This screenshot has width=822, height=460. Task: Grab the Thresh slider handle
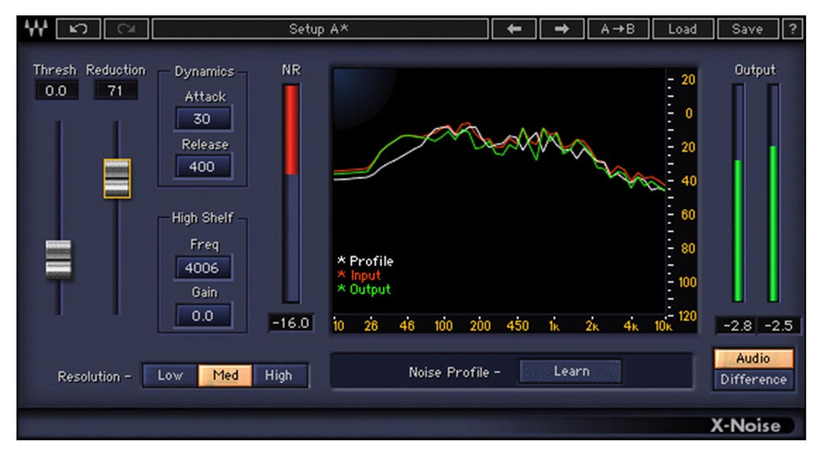pyautogui.click(x=58, y=259)
